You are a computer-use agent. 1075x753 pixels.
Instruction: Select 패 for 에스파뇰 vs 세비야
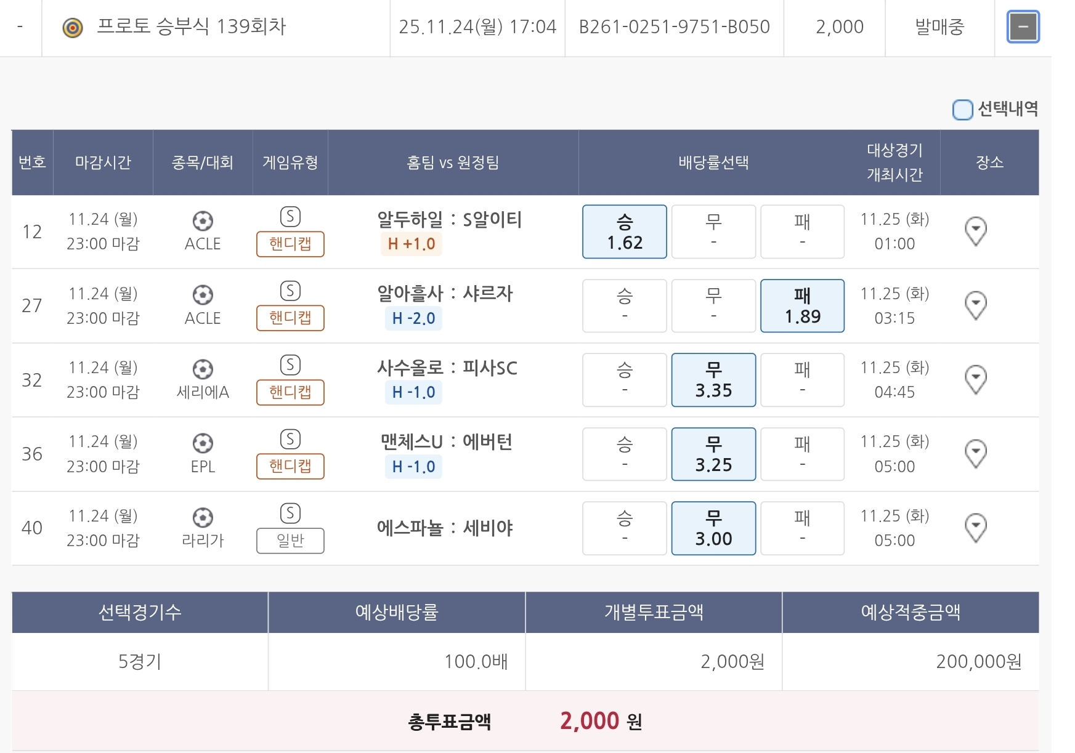pyautogui.click(x=802, y=528)
